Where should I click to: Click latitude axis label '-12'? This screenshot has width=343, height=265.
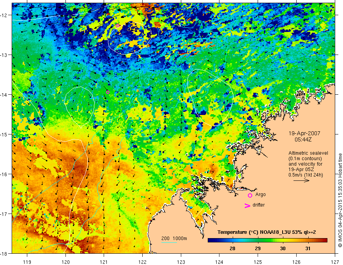tap(4, 15)
